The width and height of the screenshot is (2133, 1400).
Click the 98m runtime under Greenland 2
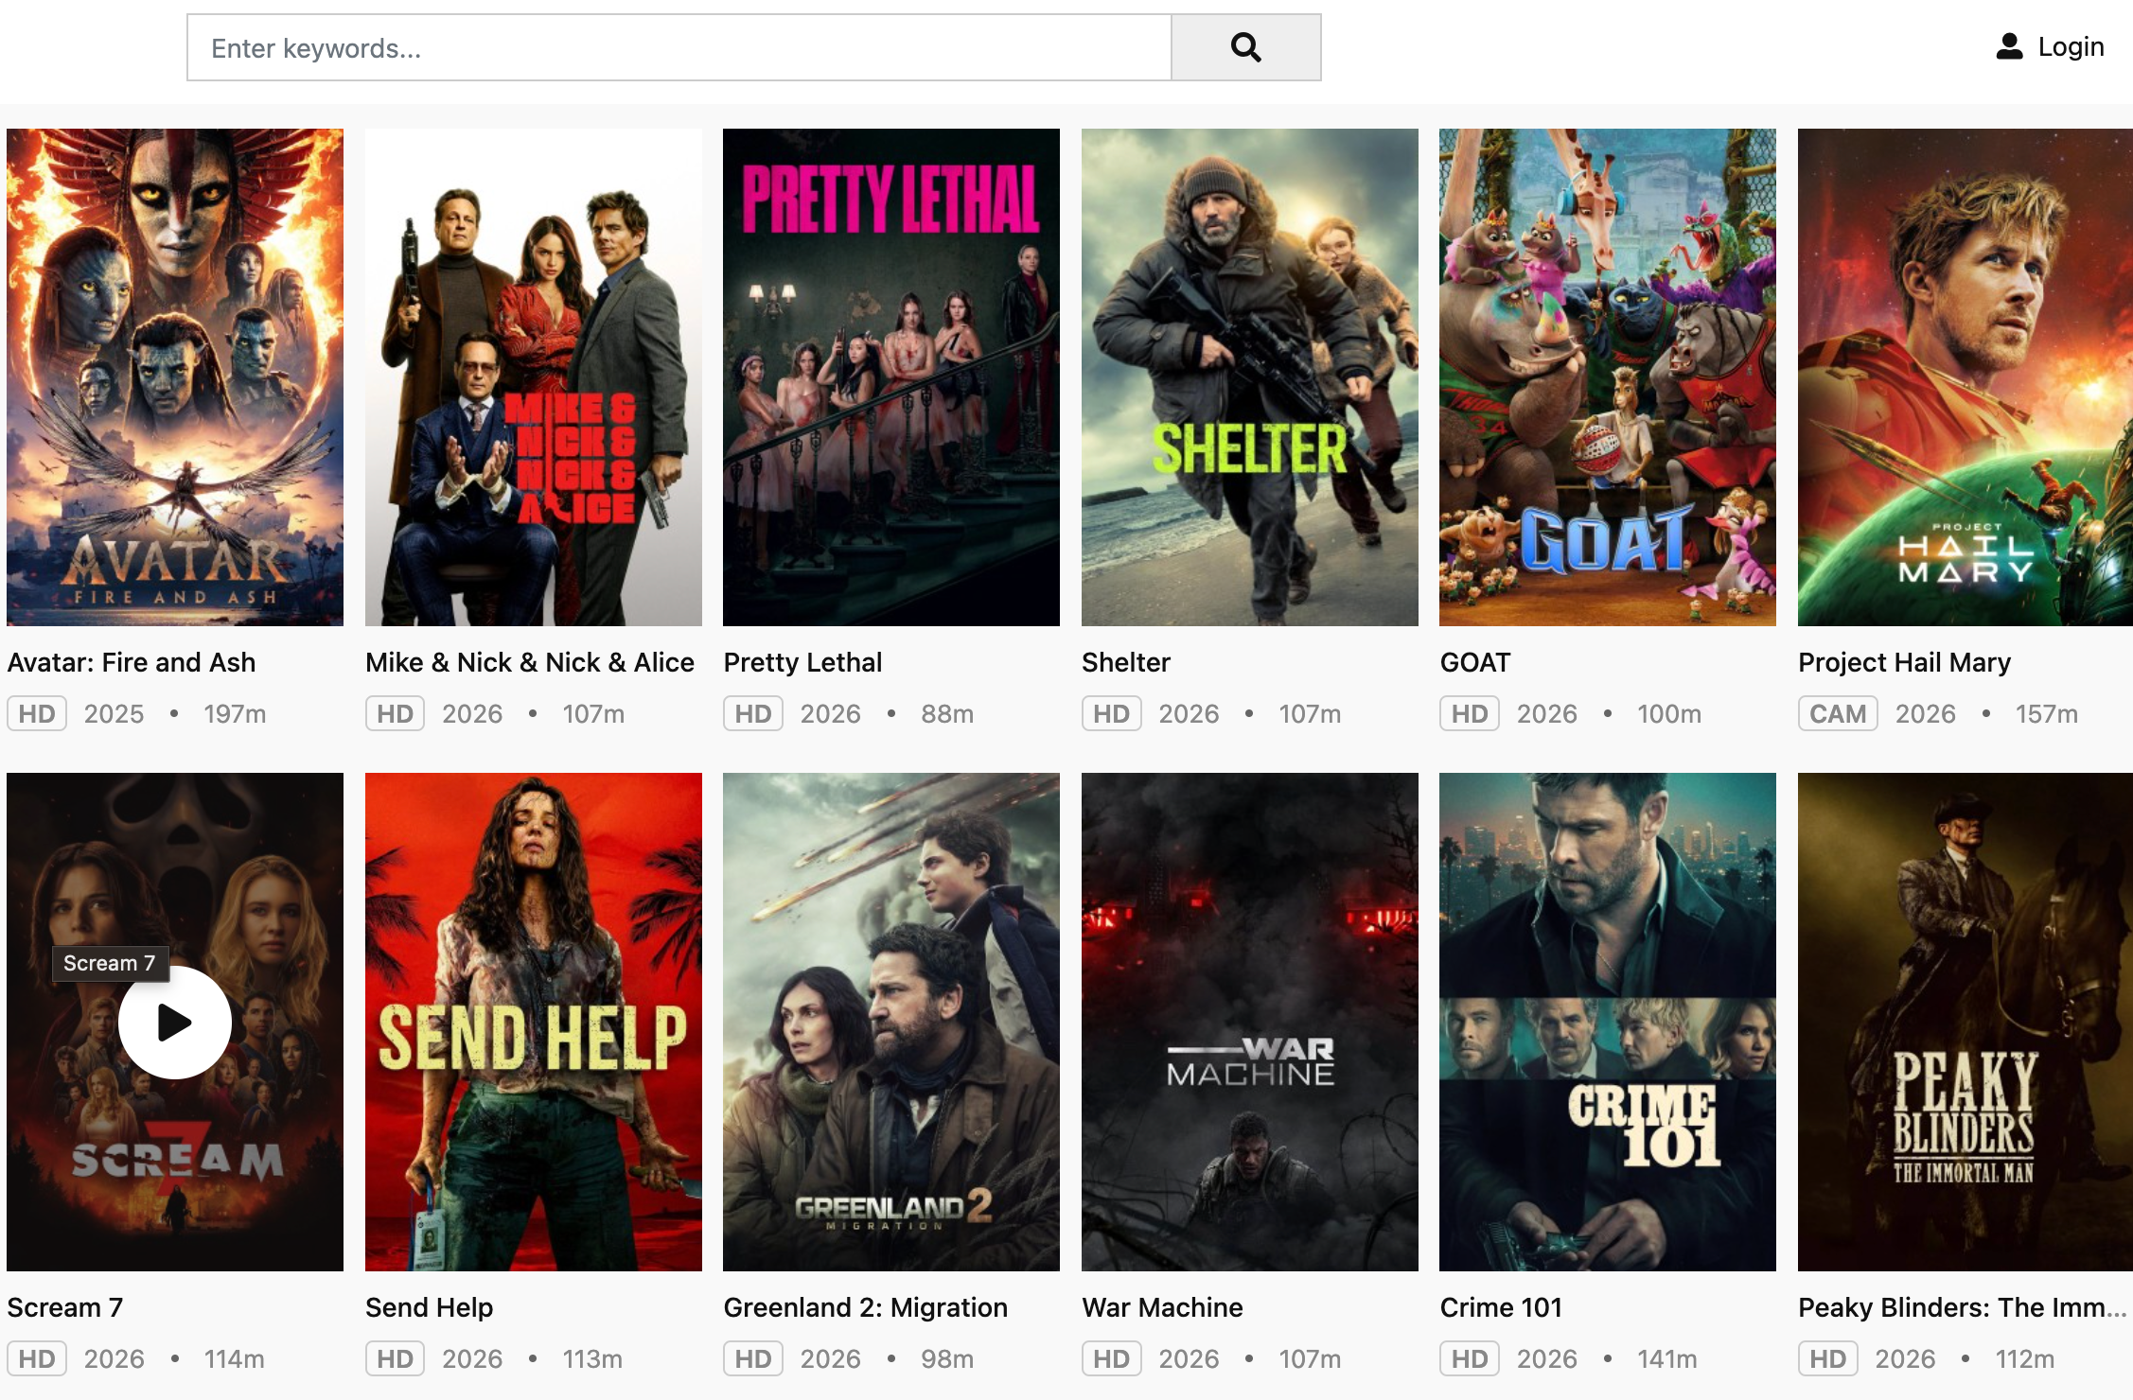pyautogui.click(x=947, y=1358)
